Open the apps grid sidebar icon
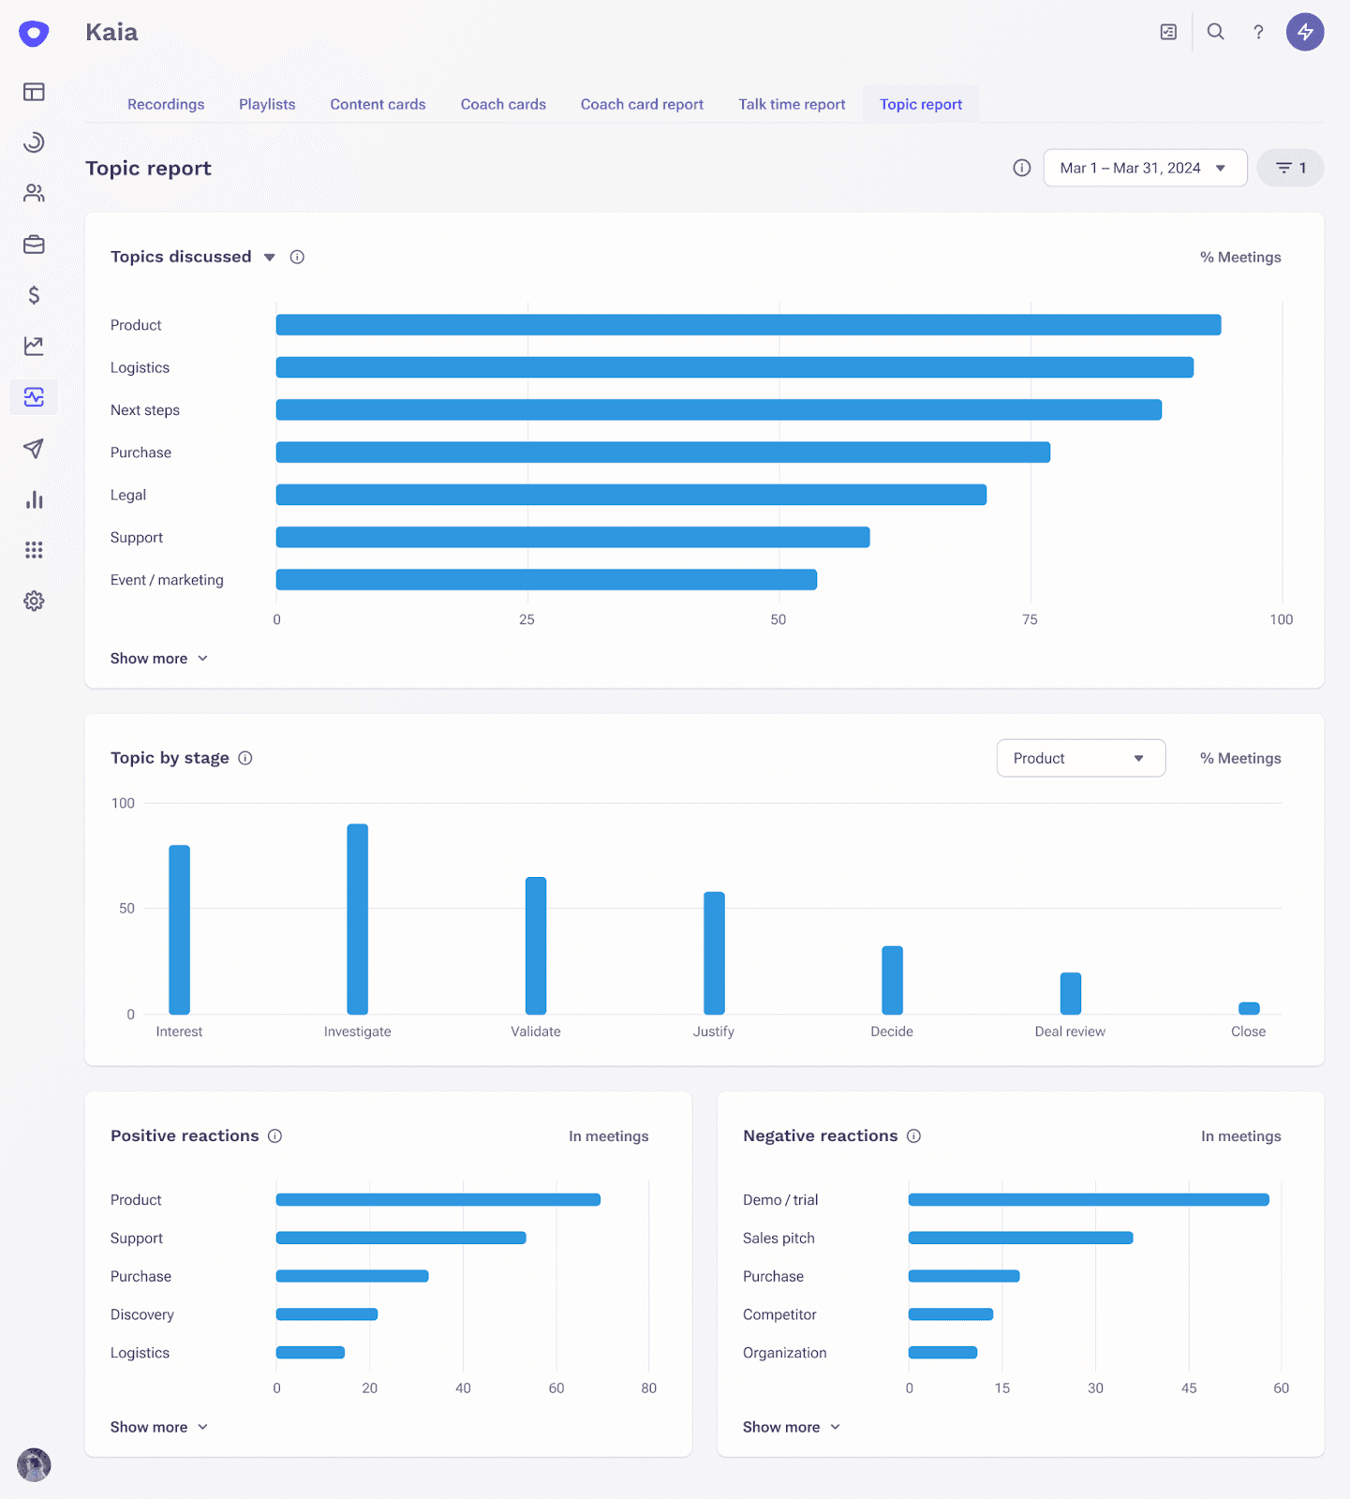The width and height of the screenshot is (1350, 1499). [34, 550]
